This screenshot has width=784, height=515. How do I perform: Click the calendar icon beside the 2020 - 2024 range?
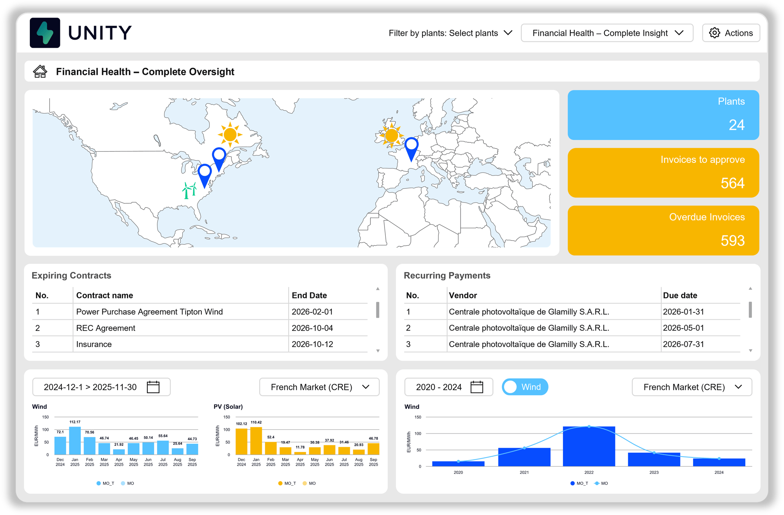[x=477, y=387]
